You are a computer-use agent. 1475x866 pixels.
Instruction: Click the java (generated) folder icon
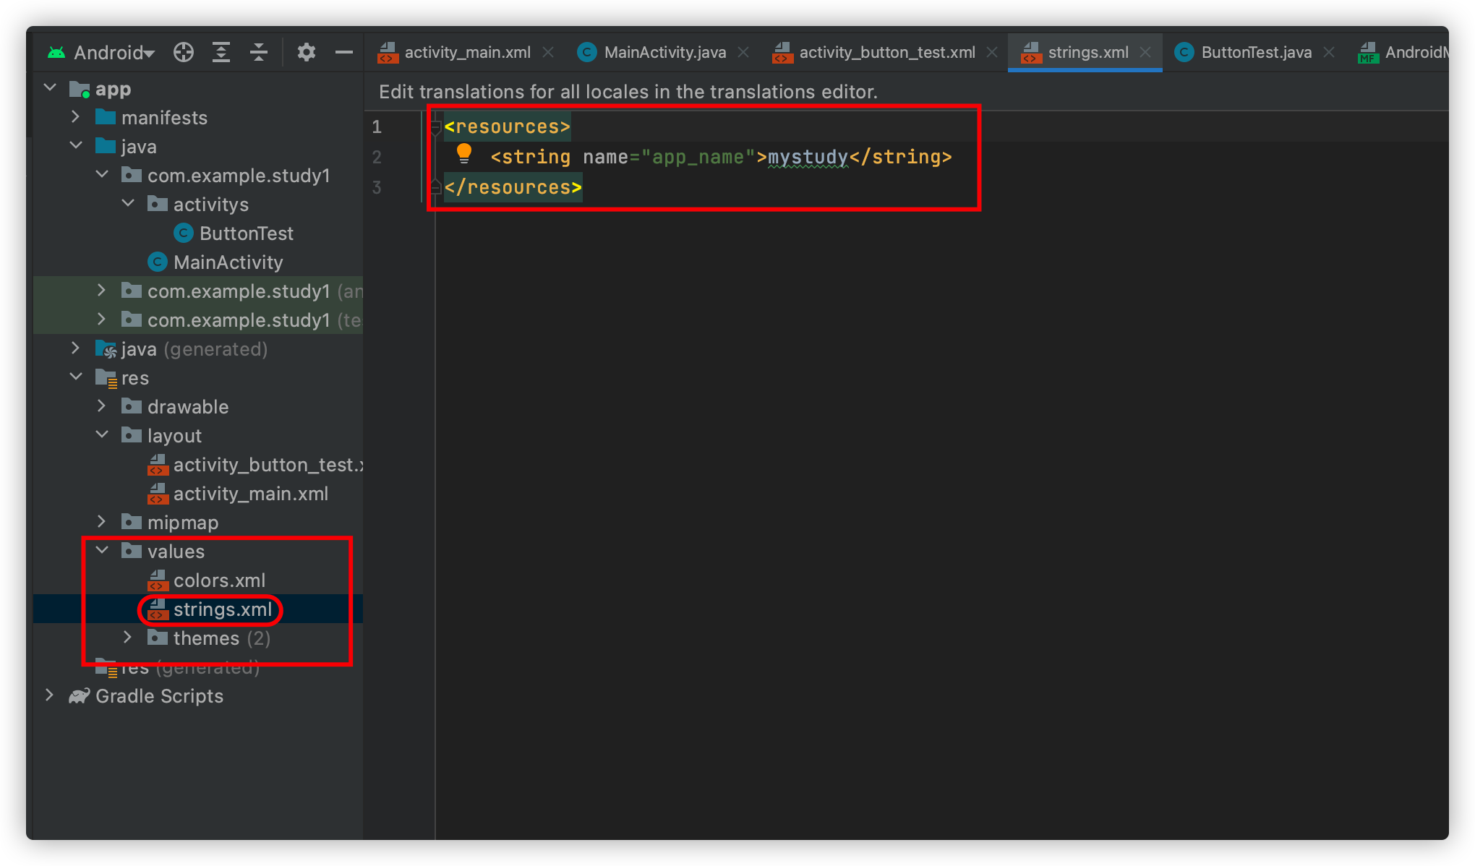(x=106, y=349)
